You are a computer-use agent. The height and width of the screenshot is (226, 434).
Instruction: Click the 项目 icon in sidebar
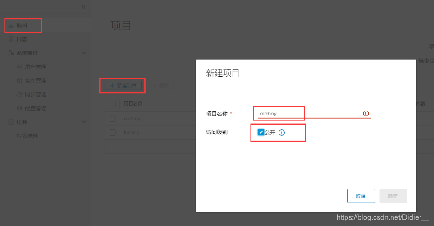(x=11, y=25)
